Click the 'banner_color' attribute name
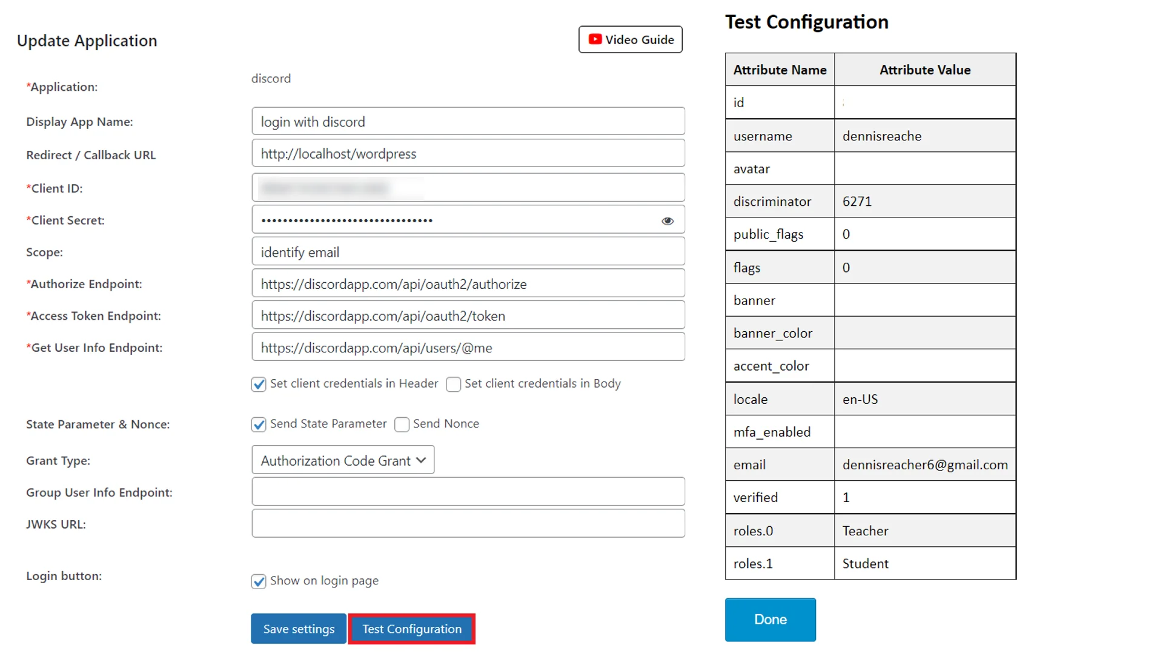 772,334
